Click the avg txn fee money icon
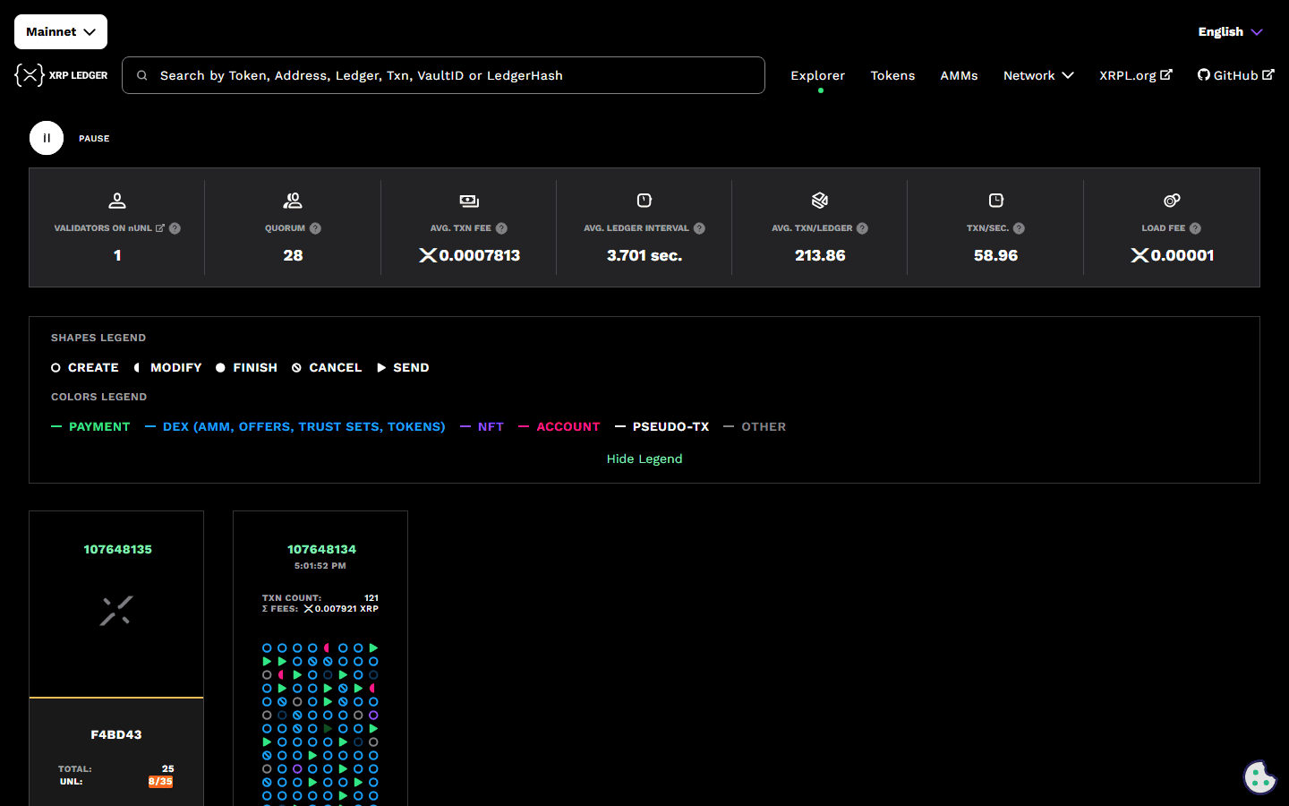The width and height of the screenshot is (1289, 806). (x=469, y=201)
